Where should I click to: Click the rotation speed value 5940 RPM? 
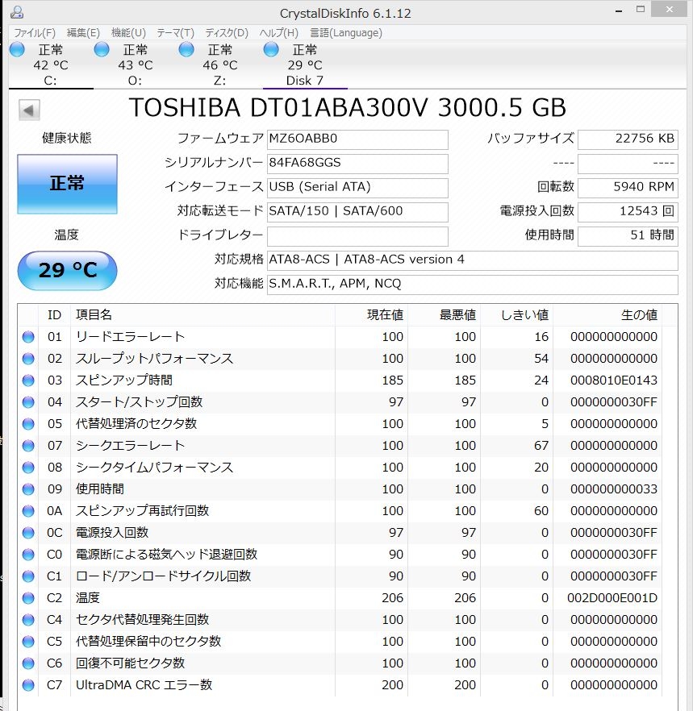click(x=628, y=187)
